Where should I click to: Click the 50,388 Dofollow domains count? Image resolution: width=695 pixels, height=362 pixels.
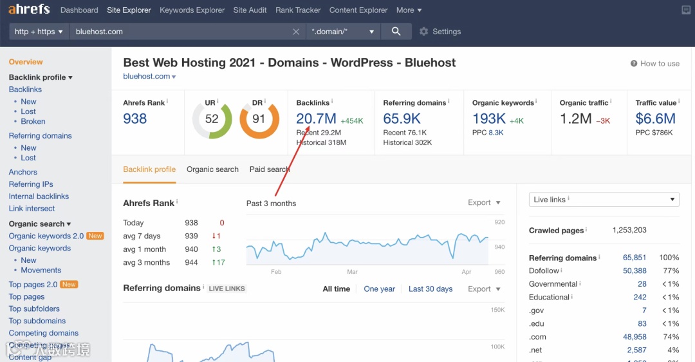click(x=635, y=271)
